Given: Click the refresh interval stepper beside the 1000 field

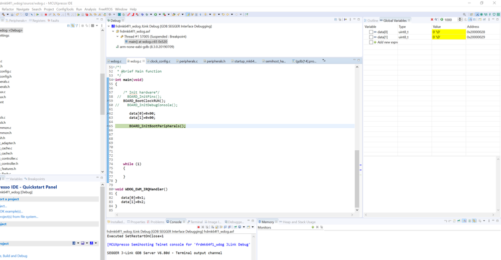Looking at the screenshot, I should coord(460,20).
